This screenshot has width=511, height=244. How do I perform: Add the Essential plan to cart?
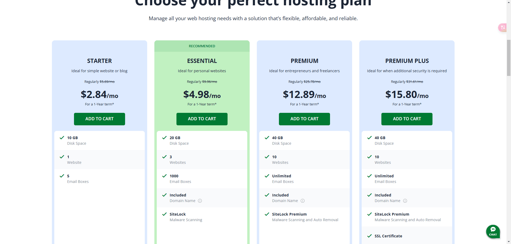tap(202, 119)
